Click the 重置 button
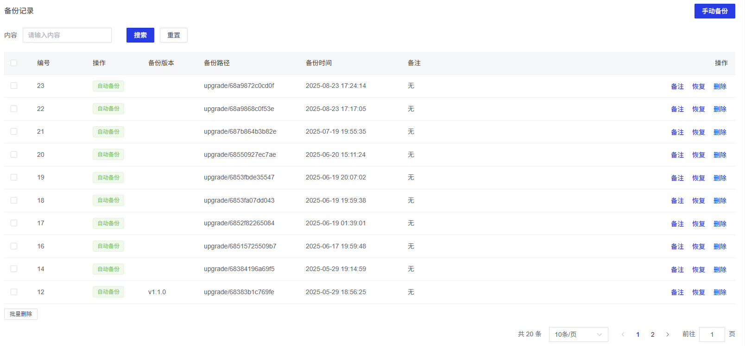The width and height of the screenshot is (745, 346). [173, 35]
